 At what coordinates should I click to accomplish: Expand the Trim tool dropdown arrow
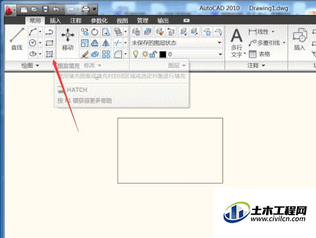click(x=125, y=43)
